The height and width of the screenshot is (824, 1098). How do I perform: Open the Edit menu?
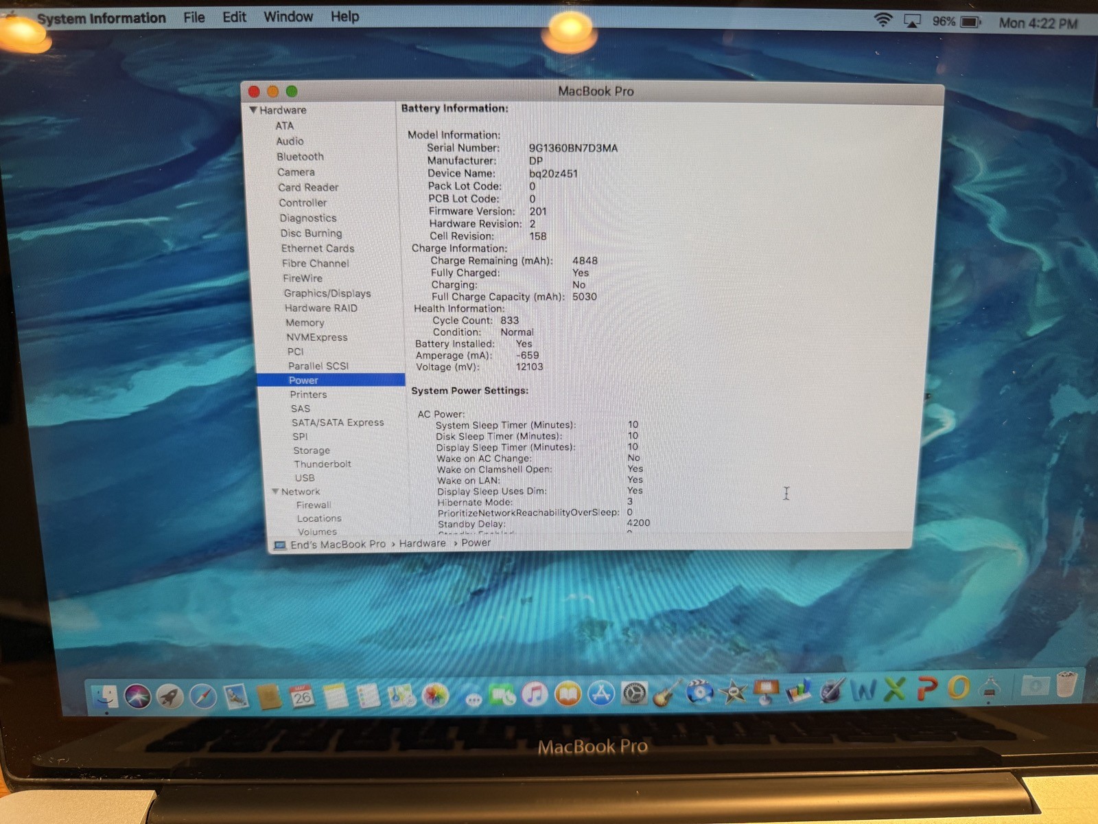pyautogui.click(x=234, y=17)
